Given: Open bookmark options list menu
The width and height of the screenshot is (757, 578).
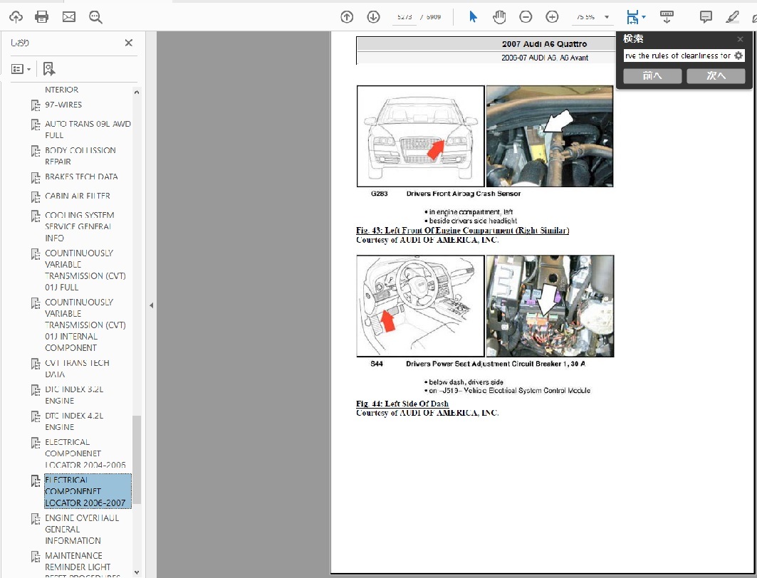Looking at the screenshot, I should (21, 69).
